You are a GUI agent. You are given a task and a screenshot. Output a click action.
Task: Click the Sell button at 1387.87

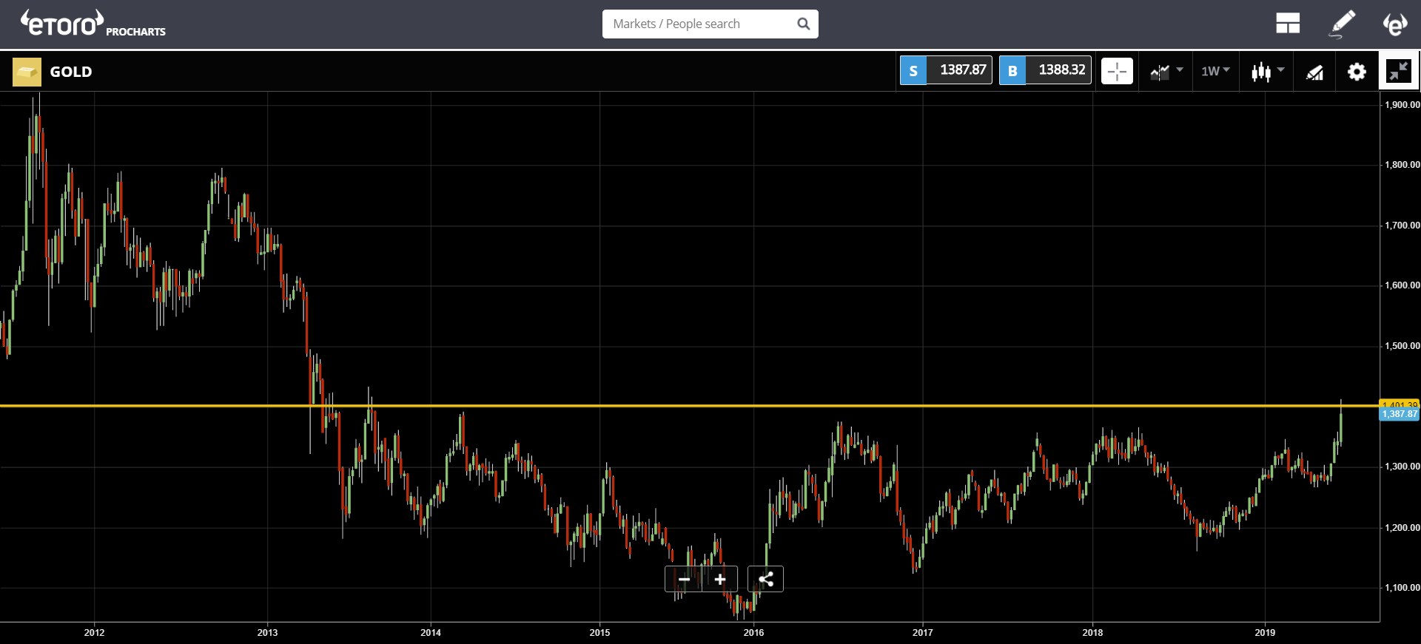click(946, 70)
